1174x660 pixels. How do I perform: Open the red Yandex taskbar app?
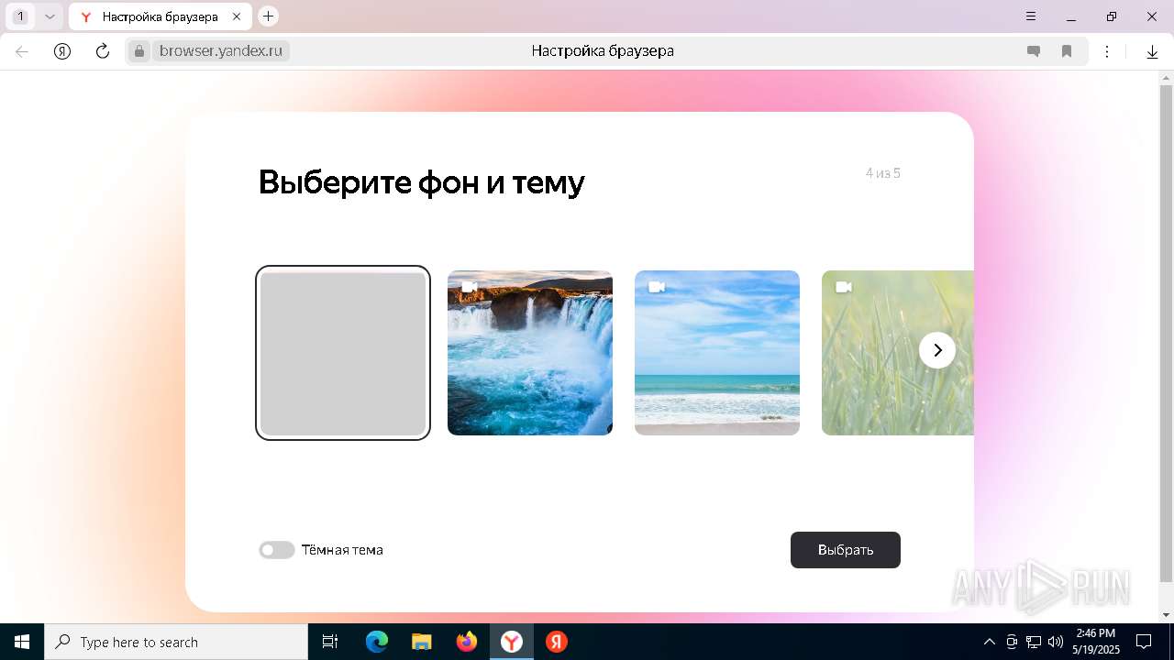pos(557,642)
